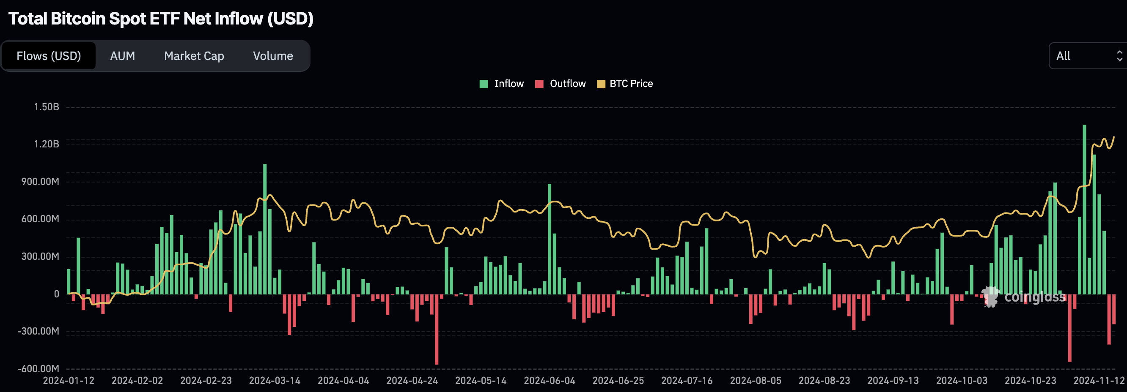Screen dimensions: 1127x392
Task: Click the 2024-01-12 date label
Action: (69, 381)
